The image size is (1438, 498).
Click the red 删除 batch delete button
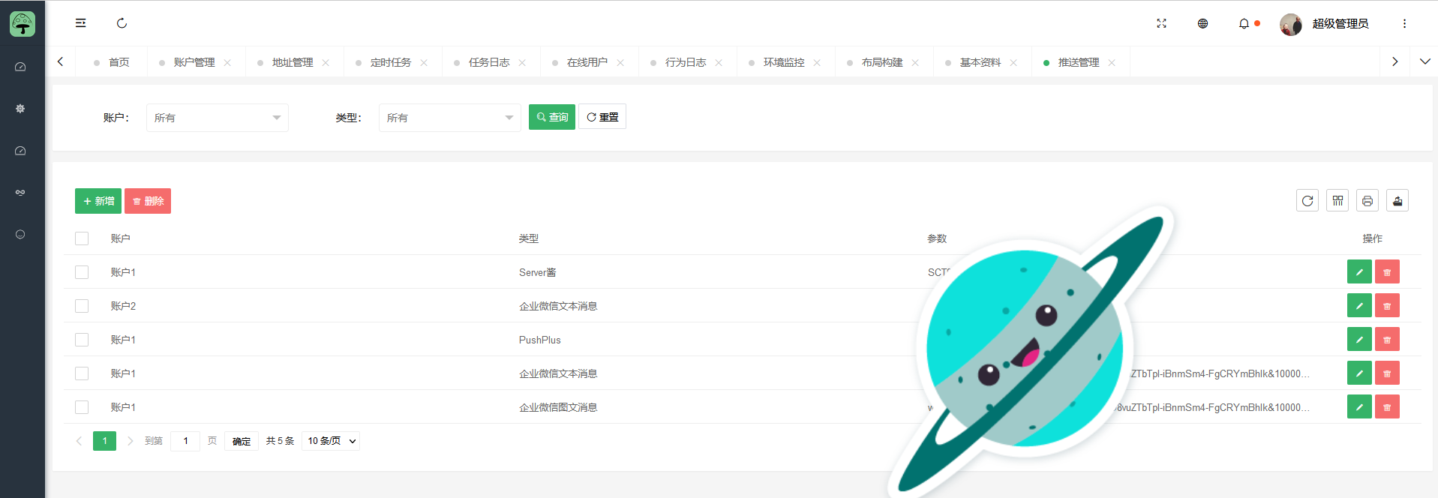pos(148,201)
